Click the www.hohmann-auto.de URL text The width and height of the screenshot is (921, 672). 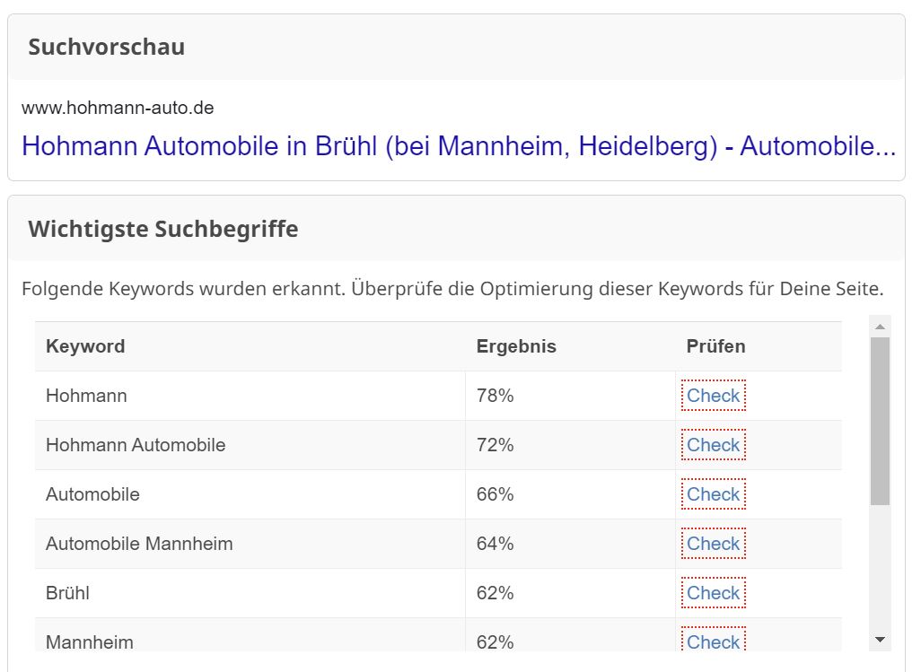pyautogui.click(x=118, y=109)
